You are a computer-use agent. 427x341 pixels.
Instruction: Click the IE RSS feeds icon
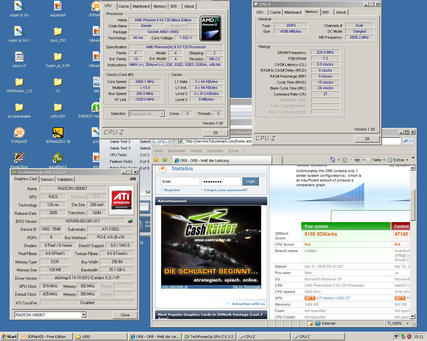345,160
